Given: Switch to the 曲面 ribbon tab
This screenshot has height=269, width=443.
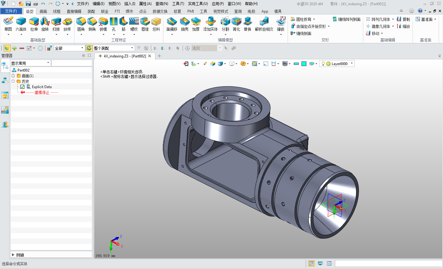Looking at the screenshot, I should tap(43, 11).
